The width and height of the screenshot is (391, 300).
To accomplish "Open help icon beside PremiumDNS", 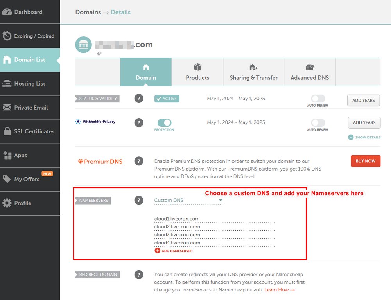I will [x=139, y=161].
